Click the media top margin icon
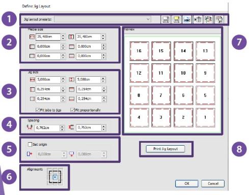 coord(72,47)
